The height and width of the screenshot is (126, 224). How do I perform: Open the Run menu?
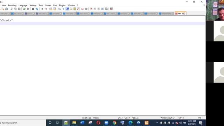pos(55,5)
